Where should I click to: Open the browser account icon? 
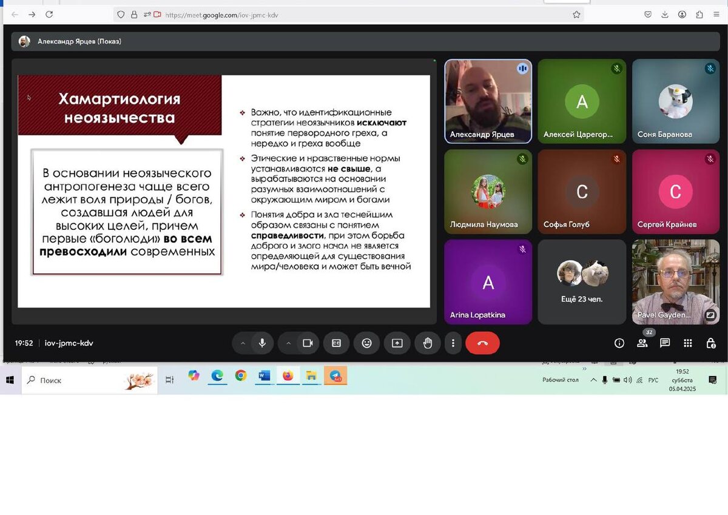pyautogui.click(x=682, y=15)
